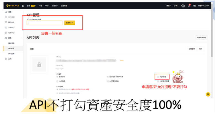This screenshot has height=116, width=215.
Task: Change currency via USD link
Action: 208,6
